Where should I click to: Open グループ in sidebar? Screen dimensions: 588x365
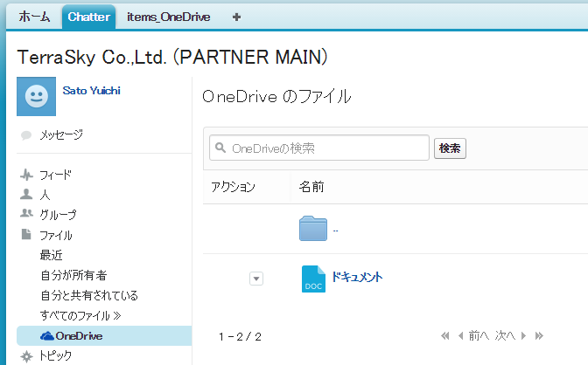(x=58, y=215)
